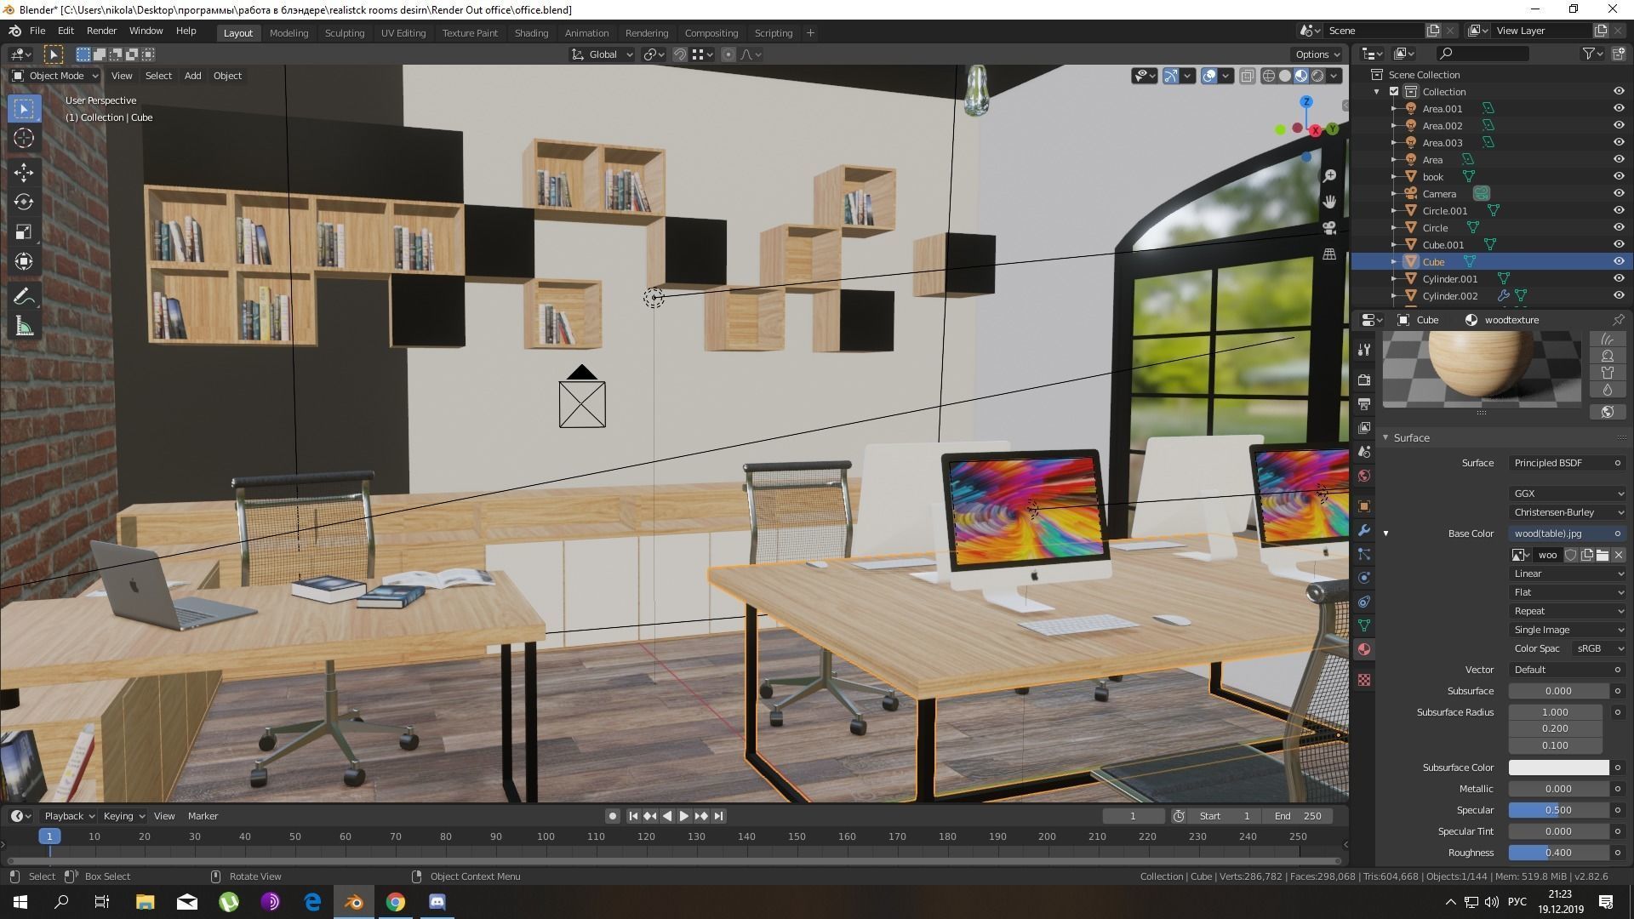
Task: Switch to the Modeling workspace tab
Action: tap(289, 33)
